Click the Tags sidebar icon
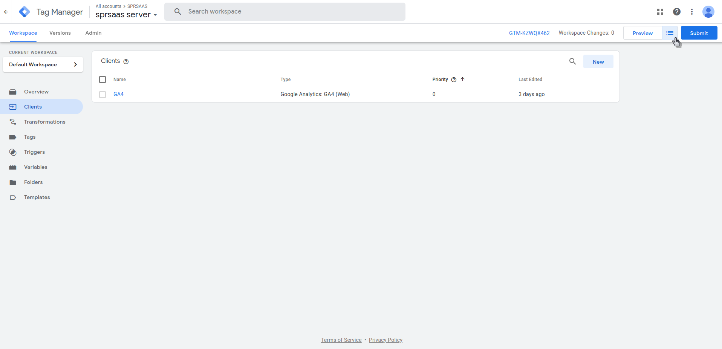 [13, 137]
